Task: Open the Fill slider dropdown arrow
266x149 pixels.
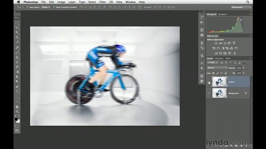Action: (244, 73)
